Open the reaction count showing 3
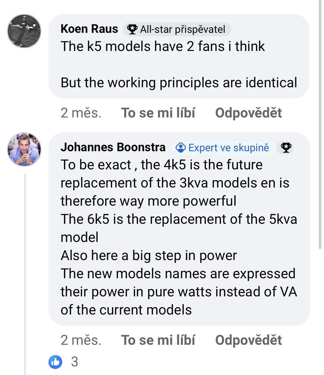The height and width of the screenshot is (375, 324). 75,362
